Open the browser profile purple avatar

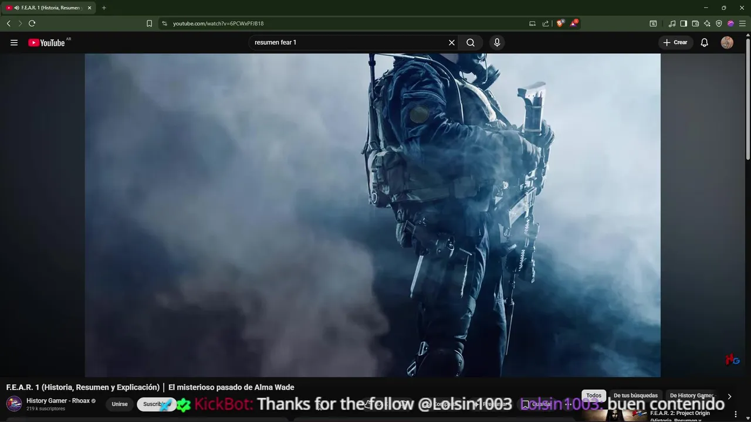click(730, 23)
